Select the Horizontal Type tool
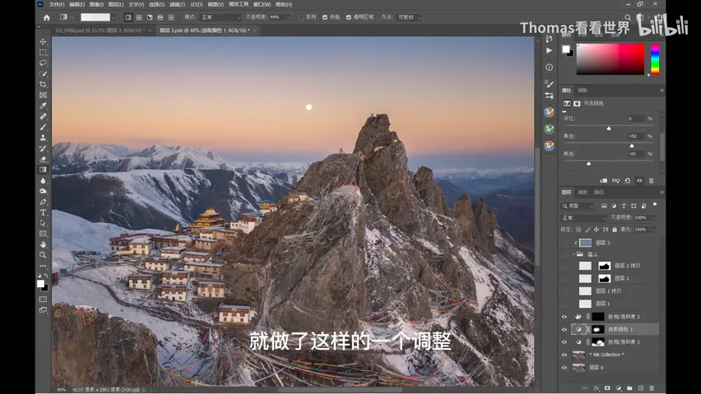This screenshot has width=701, height=394. point(43,213)
